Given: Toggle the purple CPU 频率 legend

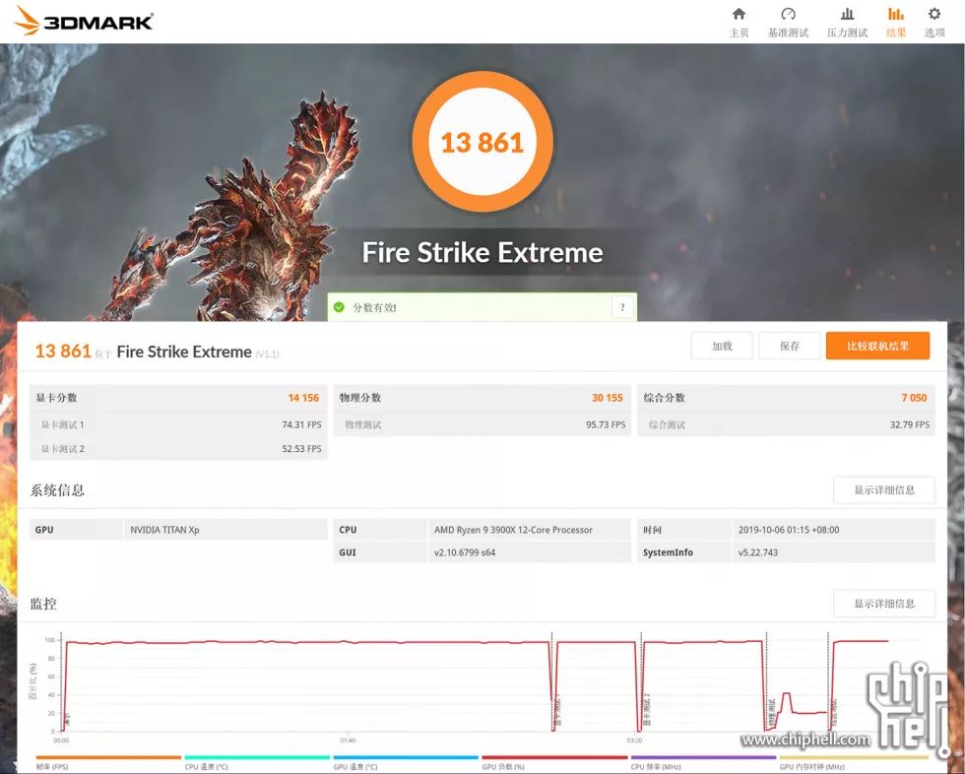Looking at the screenshot, I should 703,763.
